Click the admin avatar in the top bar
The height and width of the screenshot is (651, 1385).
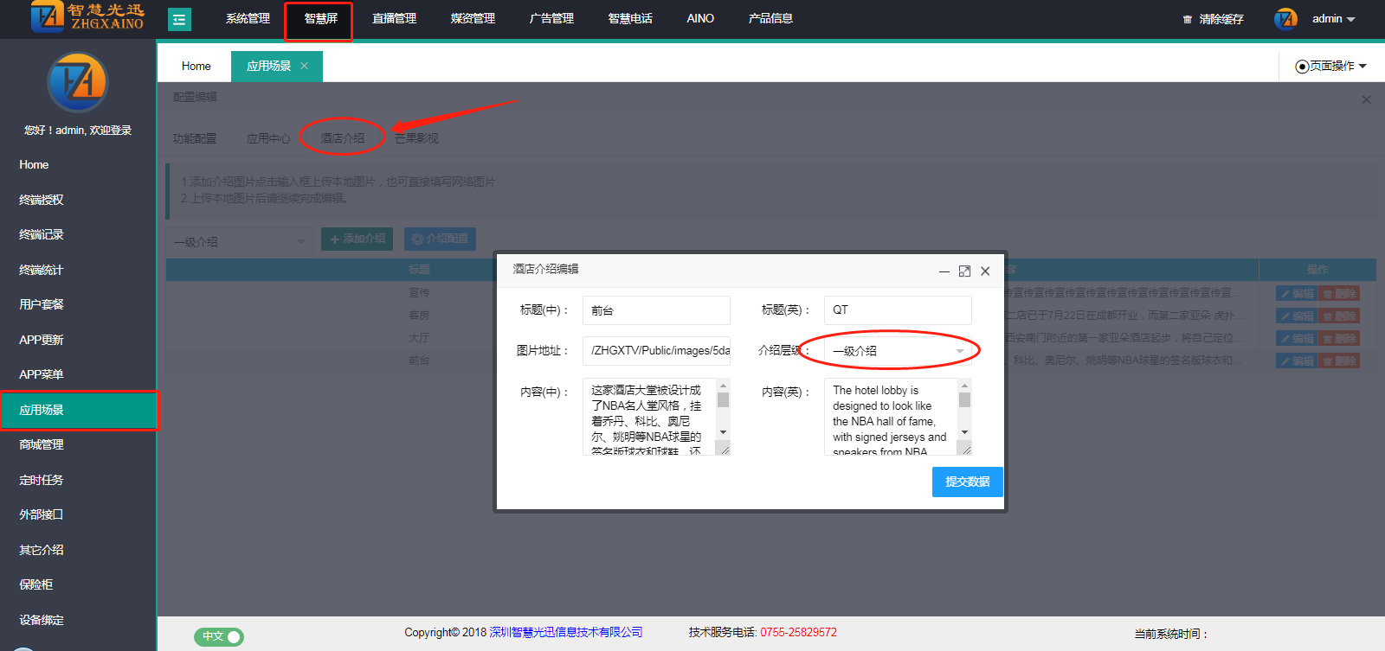tap(1285, 19)
